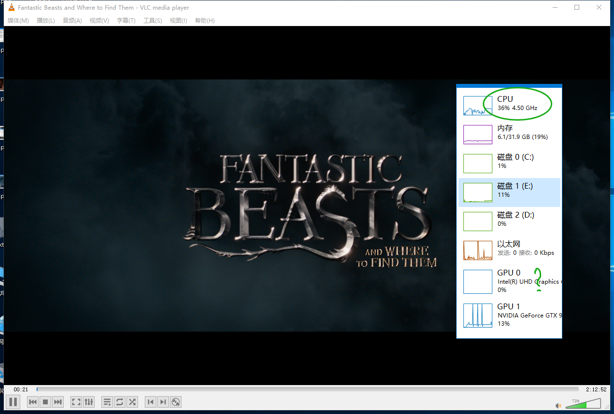The image size is (614, 414).
Task: Mute audio via speaker icon
Action: tap(558, 405)
